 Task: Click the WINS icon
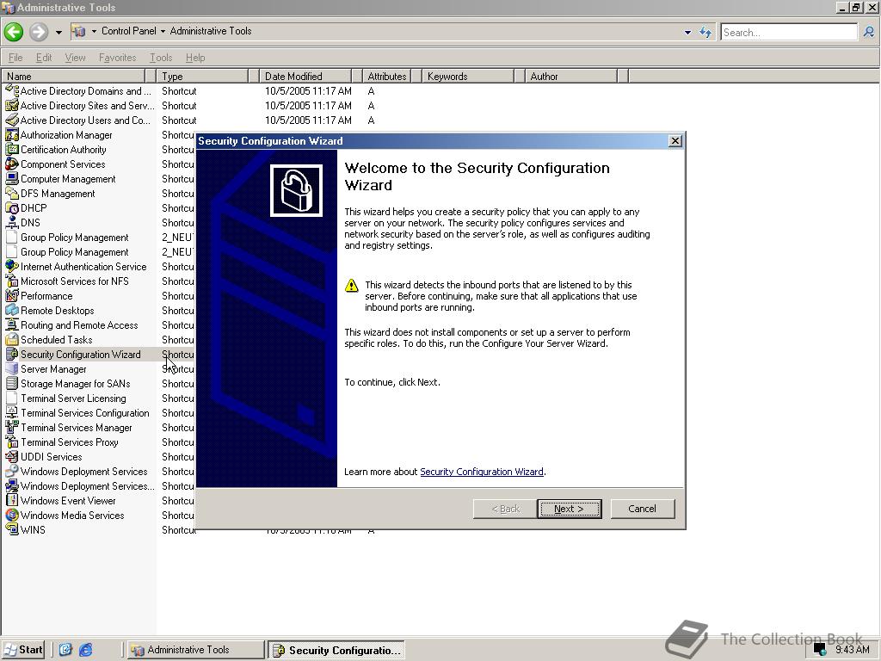point(12,529)
